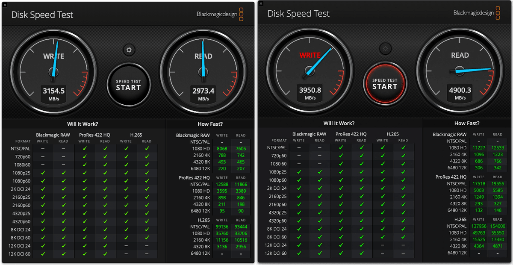Close the left Disk Speed Test window
The height and width of the screenshot is (265, 513).
tap(5, 4)
